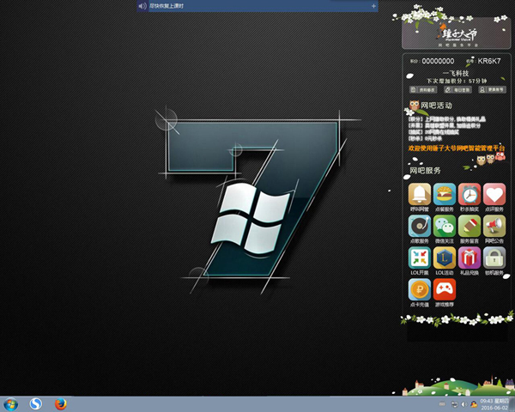Launch Sogou browser from taskbar

coord(35,403)
